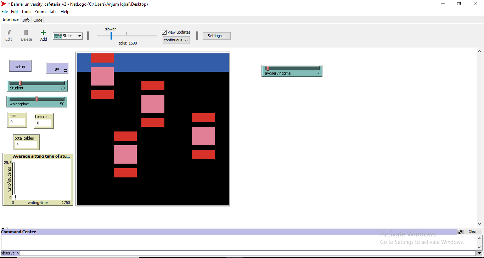
Task: Open the continuous update mode dropdown
Action: click(x=176, y=40)
